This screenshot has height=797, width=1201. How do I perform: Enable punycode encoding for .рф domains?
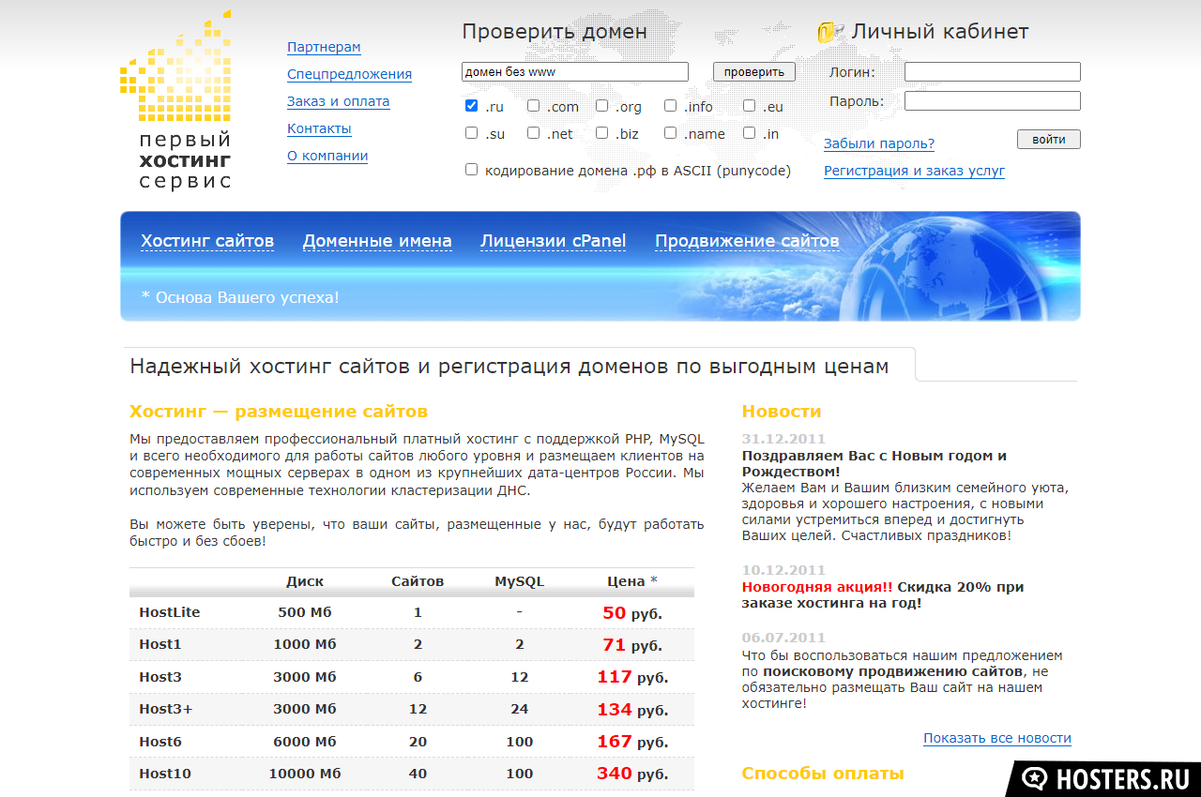[x=472, y=170]
